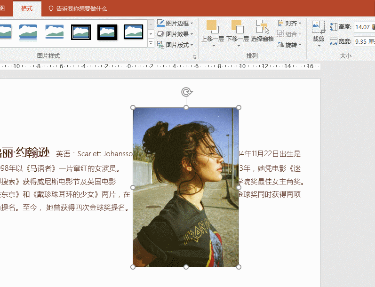Click the text line 98年以《马语者》一片窜红的女演员
This screenshot has width=375, height=287.
[60, 168]
